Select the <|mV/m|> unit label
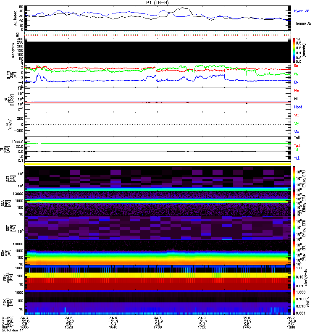Viewport: 315px width, 336px height. click(x=307, y=278)
